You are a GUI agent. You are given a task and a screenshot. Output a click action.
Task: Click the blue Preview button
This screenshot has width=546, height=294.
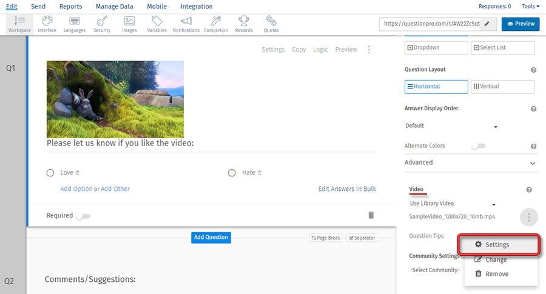(521, 24)
